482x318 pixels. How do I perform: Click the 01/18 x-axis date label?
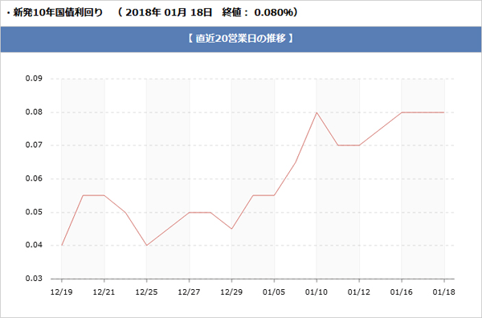443,291
